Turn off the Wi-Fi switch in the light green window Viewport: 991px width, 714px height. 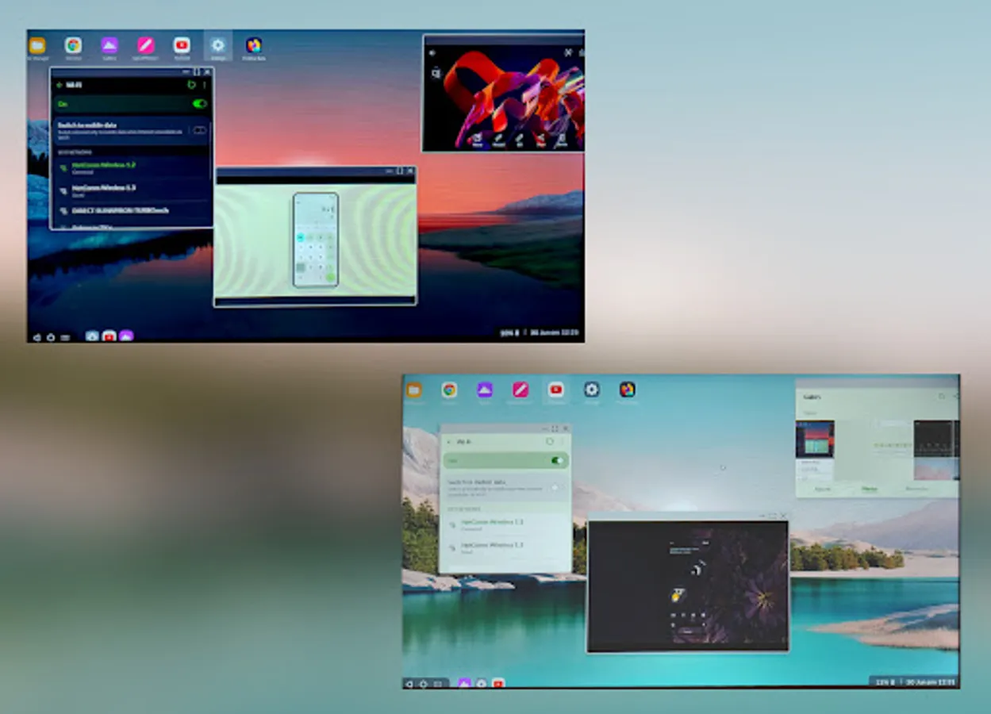558,460
